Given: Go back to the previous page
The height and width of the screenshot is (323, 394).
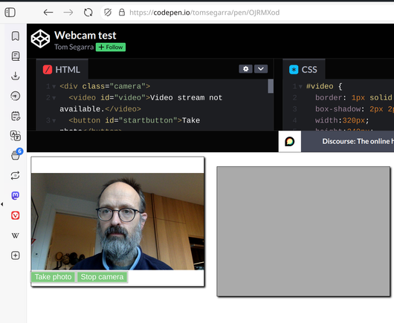Looking at the screenshot, I should click(x=48, y=13).
